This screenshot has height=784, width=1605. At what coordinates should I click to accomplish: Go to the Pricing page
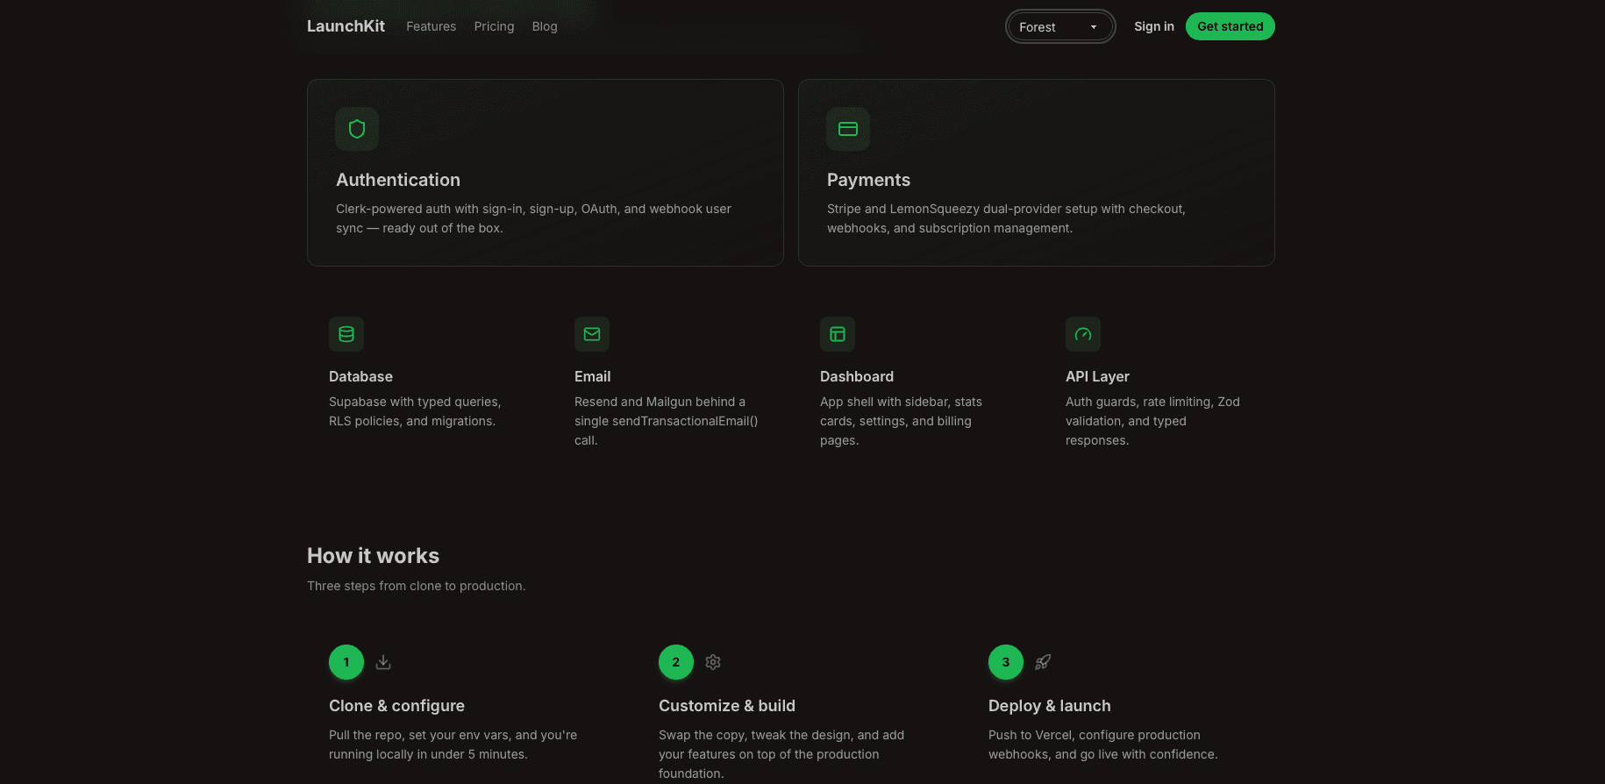point(494,26)
